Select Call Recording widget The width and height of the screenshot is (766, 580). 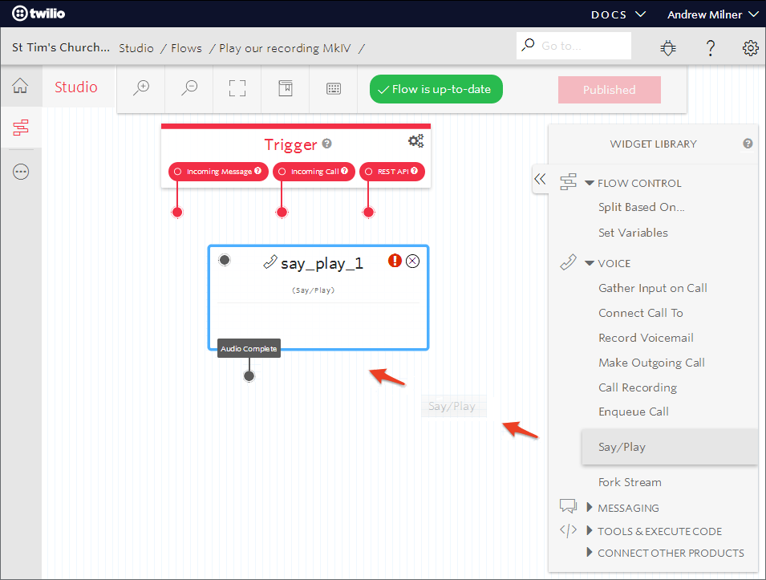tap(638, 387)
